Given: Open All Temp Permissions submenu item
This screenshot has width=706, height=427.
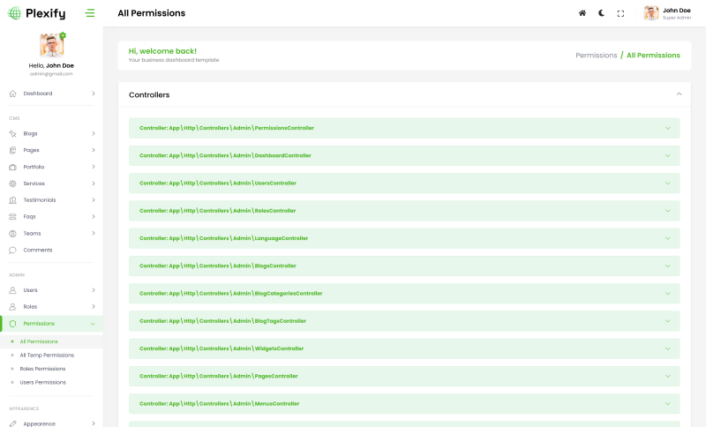Looking at the screenshot, I should (47, 355).
